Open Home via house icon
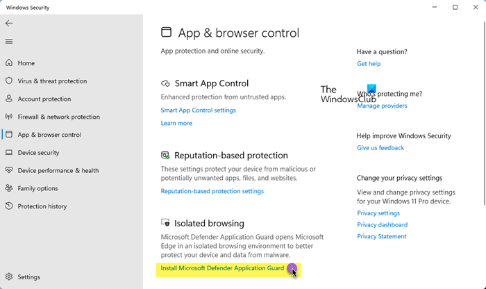 tap(9, 63)
